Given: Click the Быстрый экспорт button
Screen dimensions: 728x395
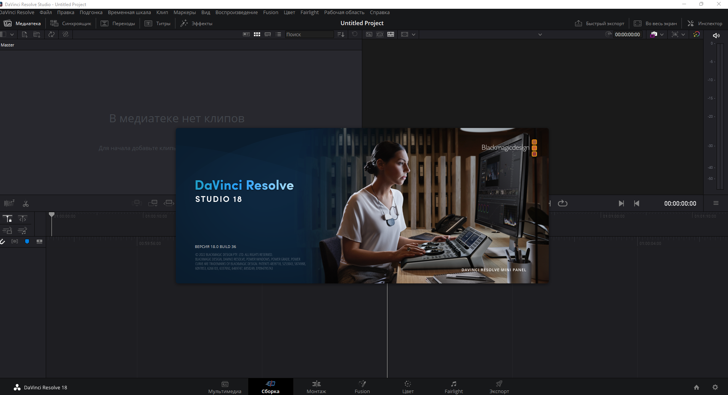Looking at the screenshot, I should click(599, 23).
